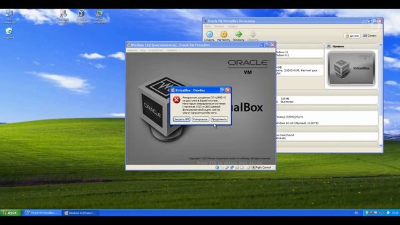
Task: Minimize the Windows 10 VM window
Action: pos(262,45)
